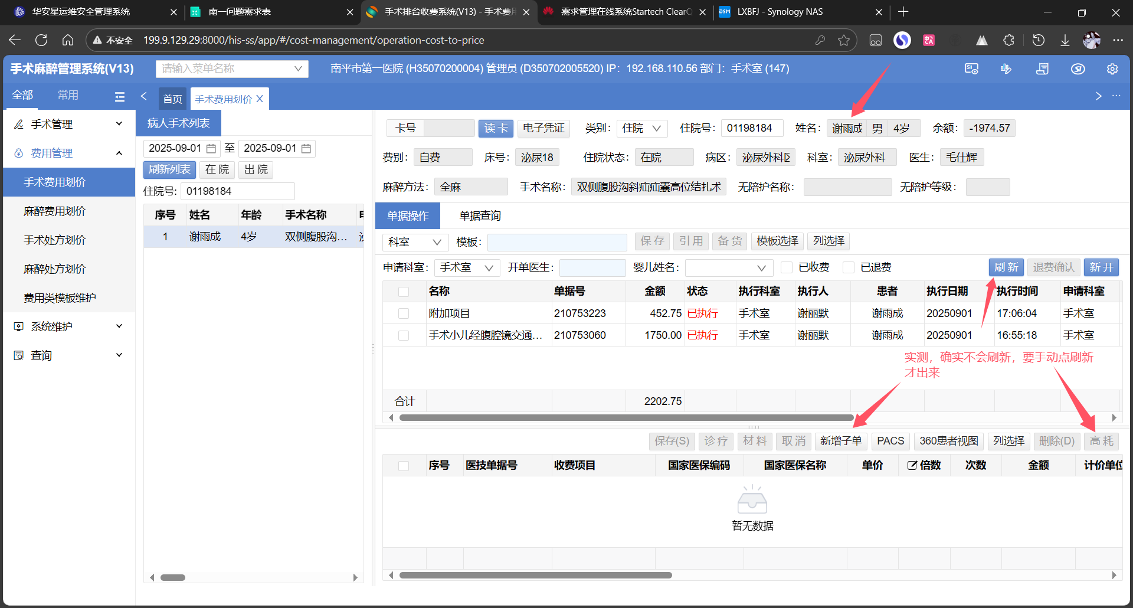Click the SI monitor-with-eye icon in the blue header
The height and width of the screenshot is (608, 1133).
(x=971, y=69)
